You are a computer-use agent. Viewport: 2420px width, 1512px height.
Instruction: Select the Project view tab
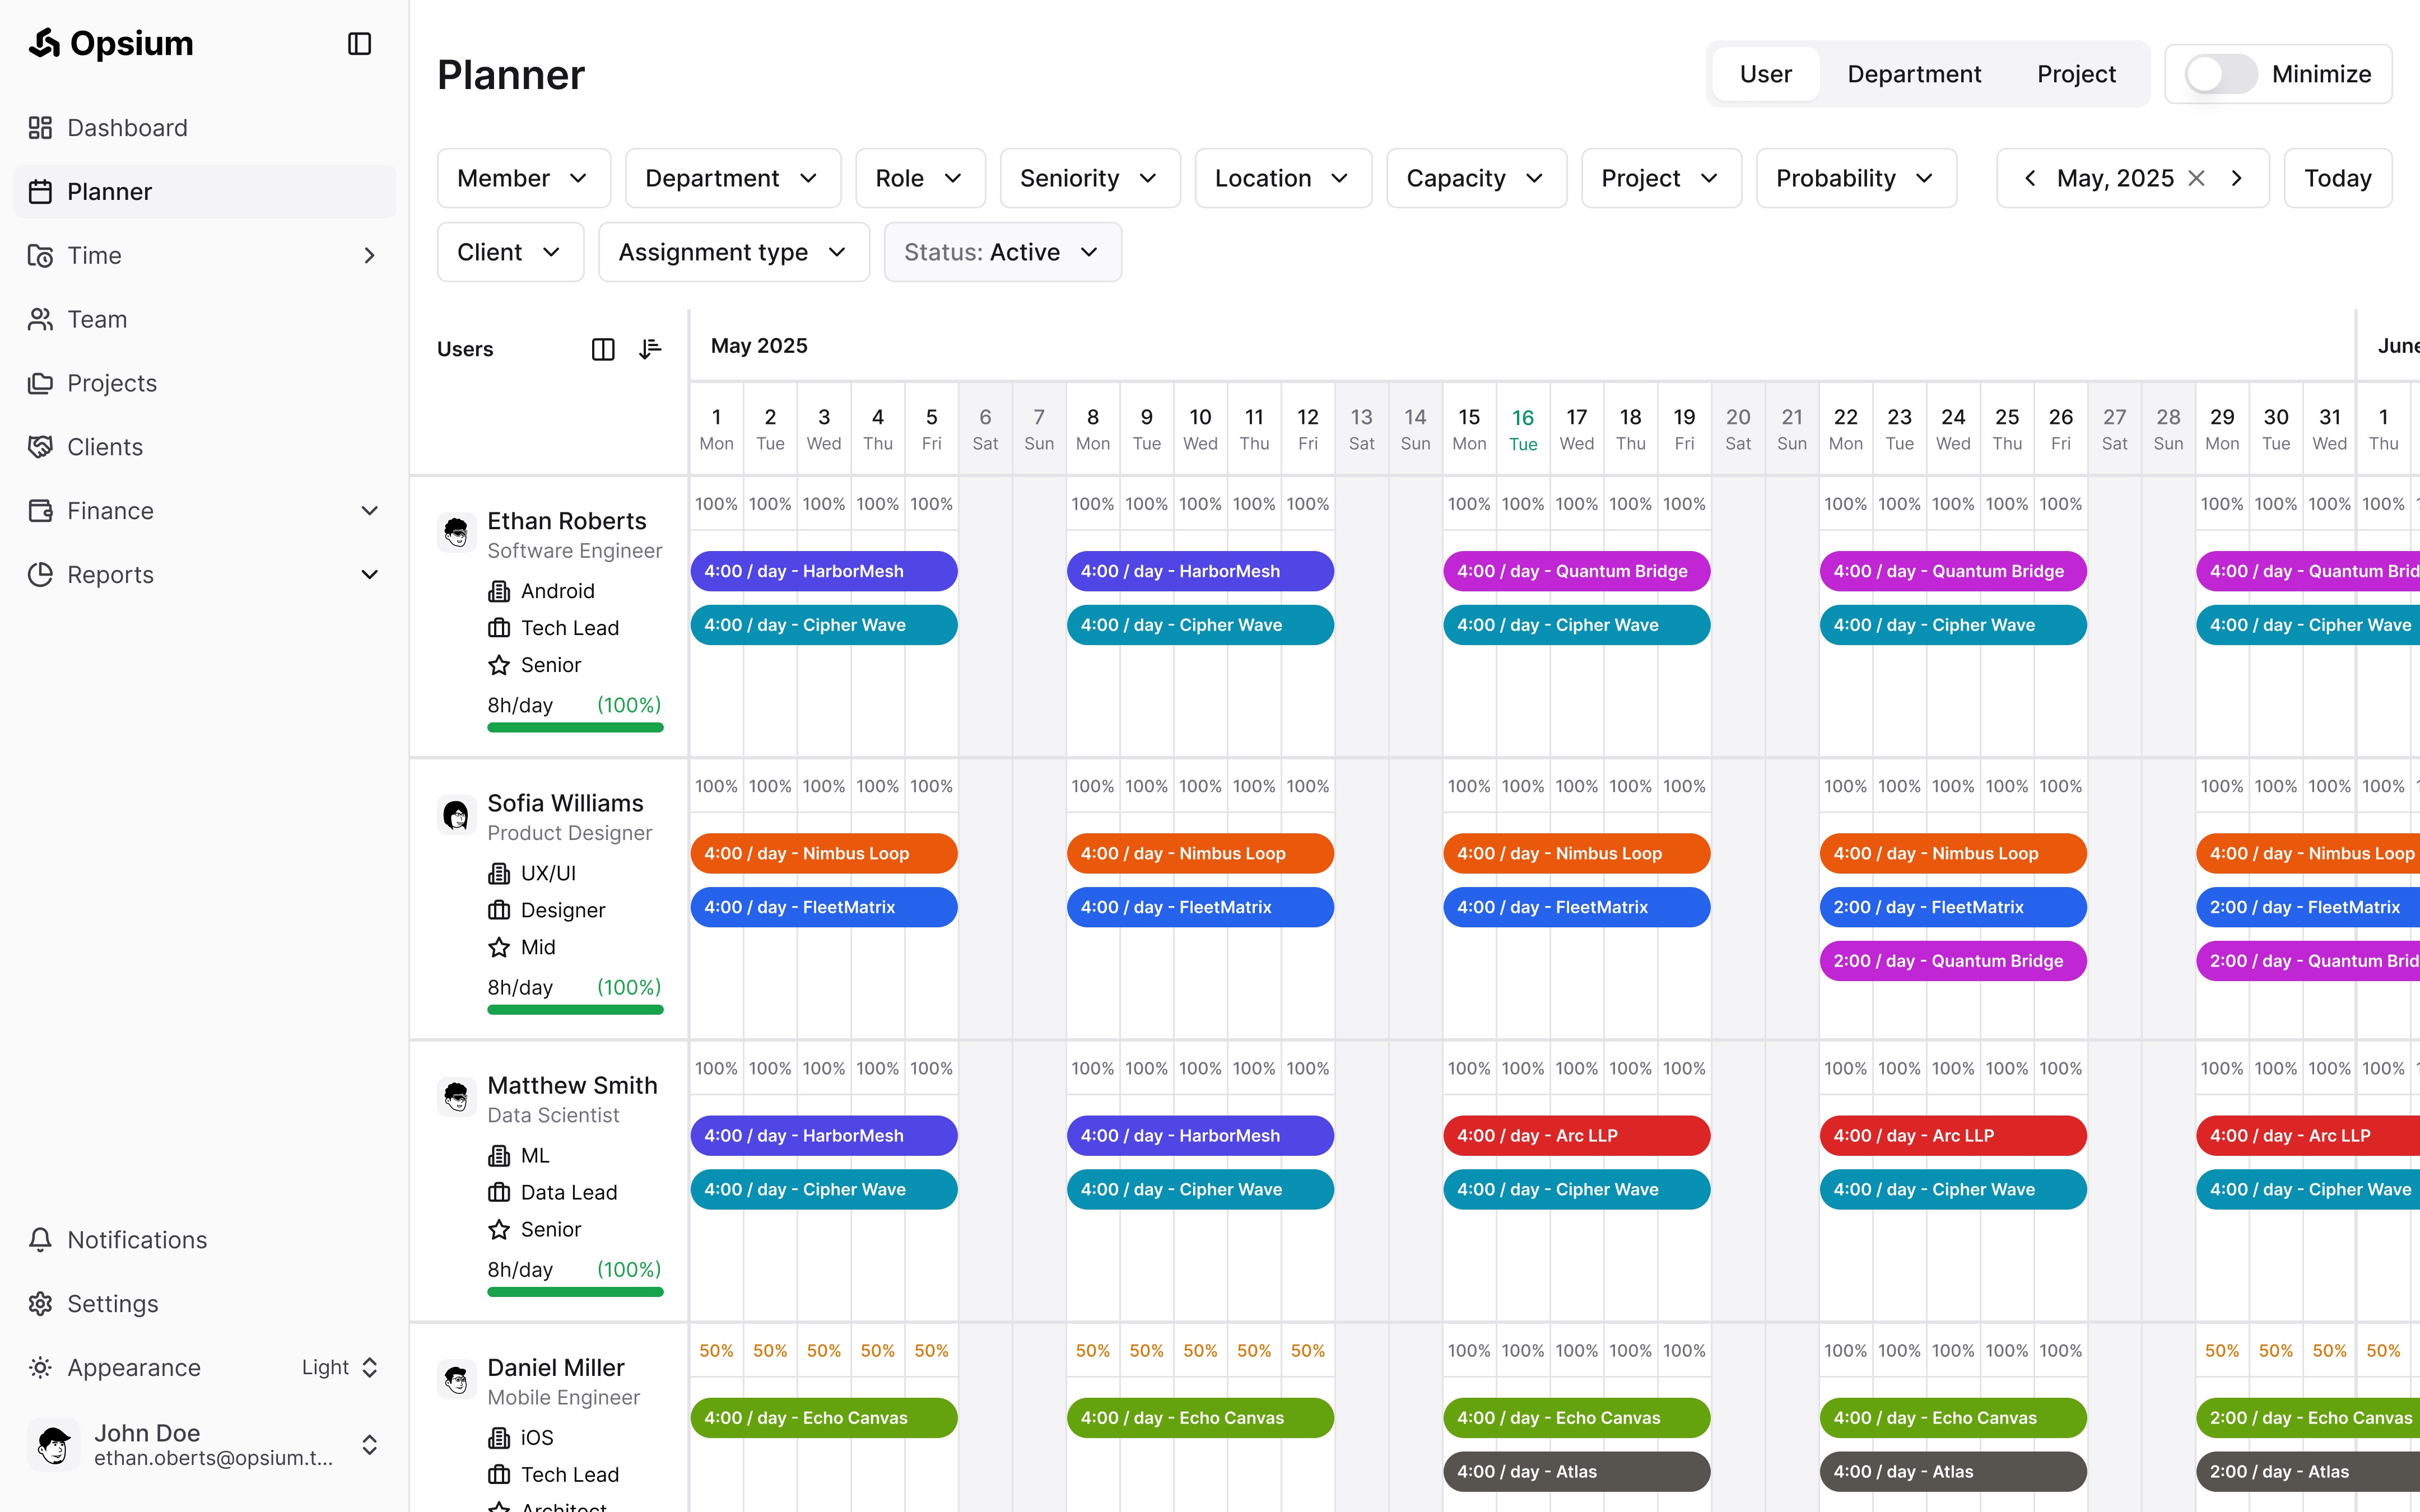[2076, 73]
